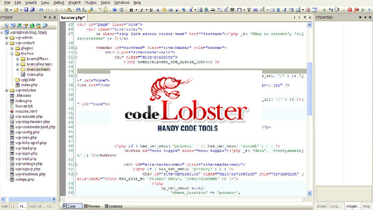The image size is (373, 210).
Task: Click the Project panel horizontal scrollbar
Action: 29,199
